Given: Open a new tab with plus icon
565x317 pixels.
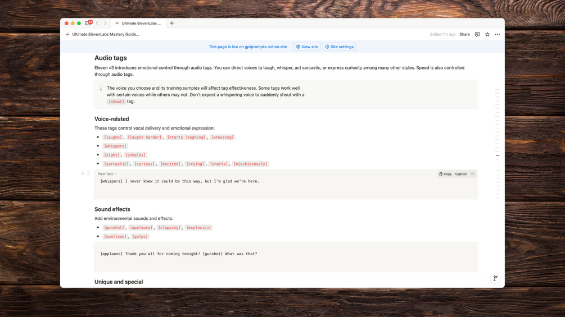Looking at the screenshot, I should pos(171,23).
